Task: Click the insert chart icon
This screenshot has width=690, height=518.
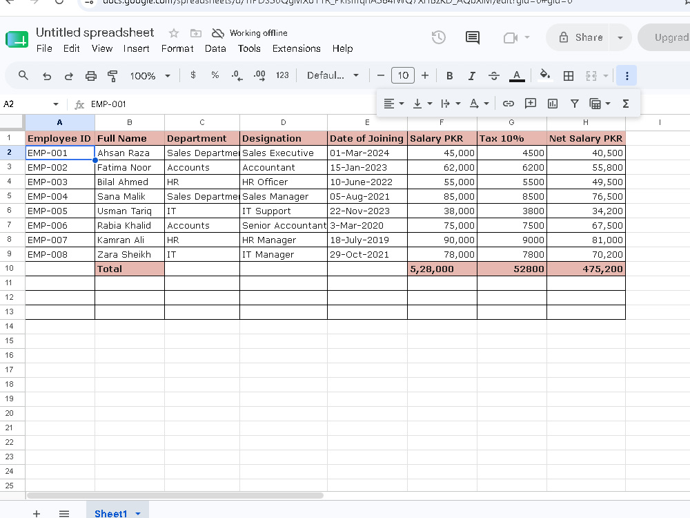Action: 552,104
